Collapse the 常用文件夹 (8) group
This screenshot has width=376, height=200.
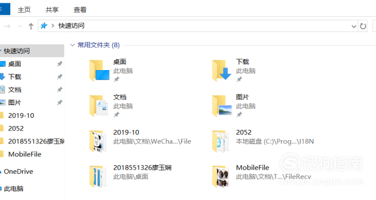click(x=72, y=45)
